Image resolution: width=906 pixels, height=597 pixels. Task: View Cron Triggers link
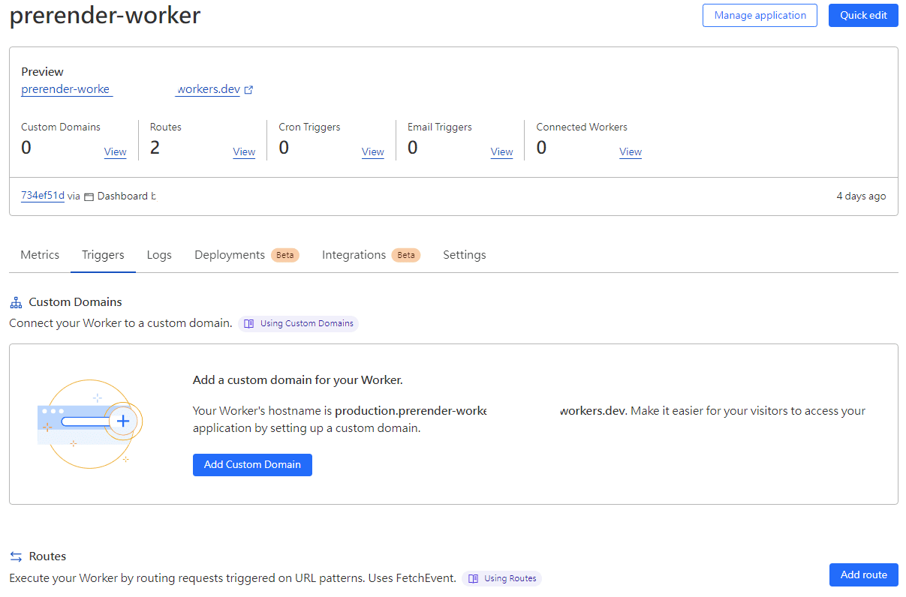coord(373,151)
